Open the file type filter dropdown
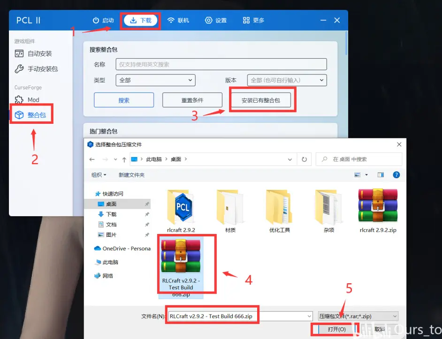 point(358,316)
